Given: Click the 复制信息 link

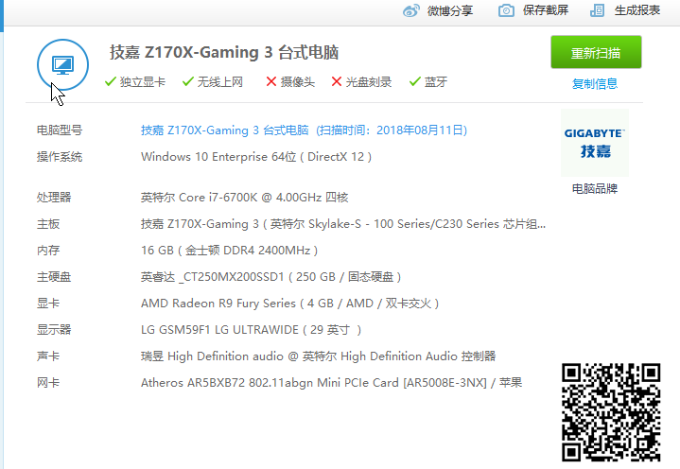Looking at the screenshot, I should 595,84.
